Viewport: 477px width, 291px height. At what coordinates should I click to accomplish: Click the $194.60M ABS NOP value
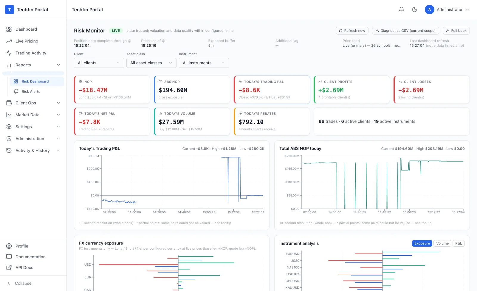pos(173,90)
